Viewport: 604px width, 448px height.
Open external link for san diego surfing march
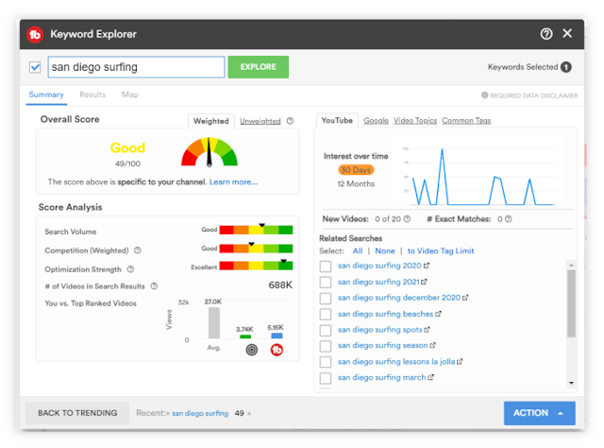click(430, 377)
